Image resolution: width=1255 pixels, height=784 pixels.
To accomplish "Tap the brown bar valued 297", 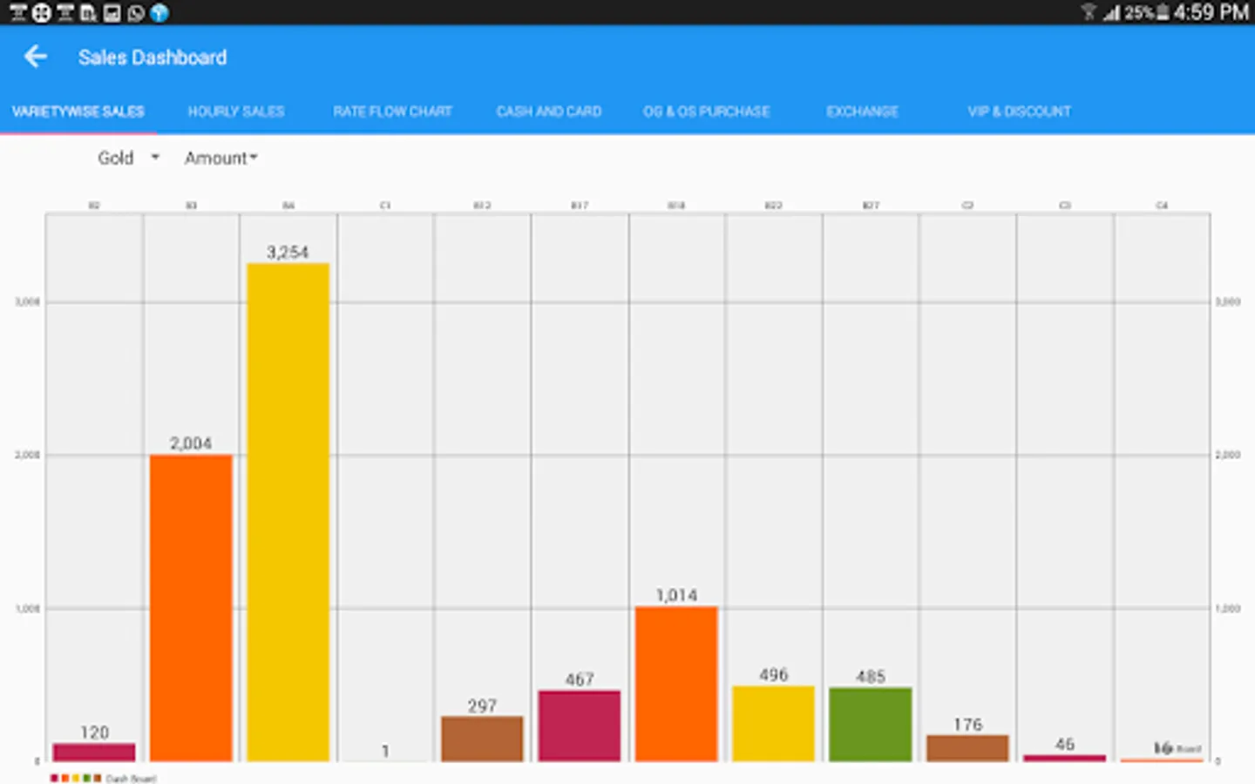I will 482,739.
